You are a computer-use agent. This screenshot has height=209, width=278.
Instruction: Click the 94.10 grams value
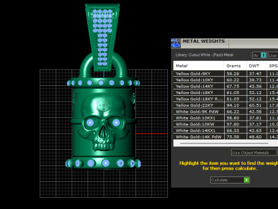(x=233, y=105)
